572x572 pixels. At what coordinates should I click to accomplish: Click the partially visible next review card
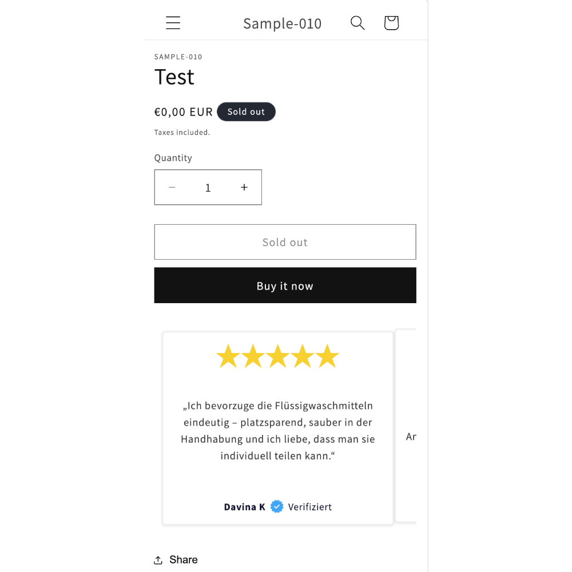click(406, 426)
